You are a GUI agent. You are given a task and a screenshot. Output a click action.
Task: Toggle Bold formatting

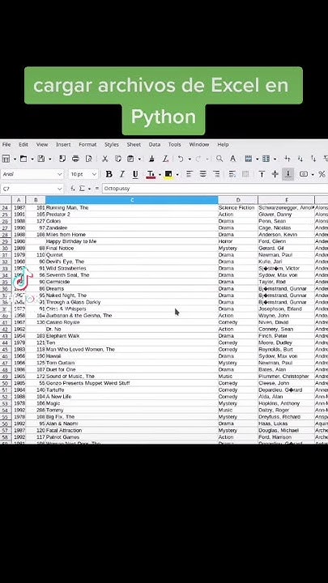pyautogui.click(x=109, y=174)
